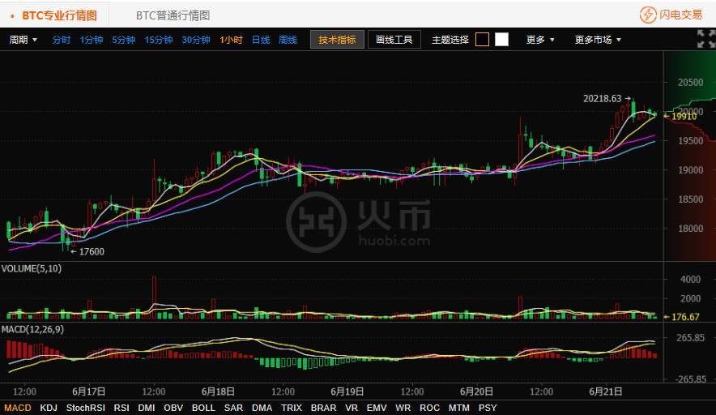
Task: Switch chart to 分时 time-sharing view
Action: [62, 40]
